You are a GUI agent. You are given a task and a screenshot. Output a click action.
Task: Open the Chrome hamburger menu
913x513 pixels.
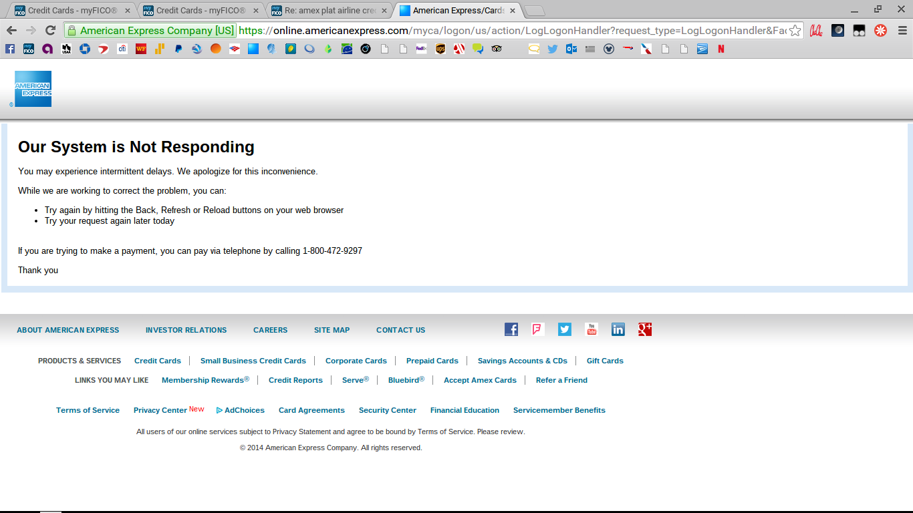click(x=902, y=30)
